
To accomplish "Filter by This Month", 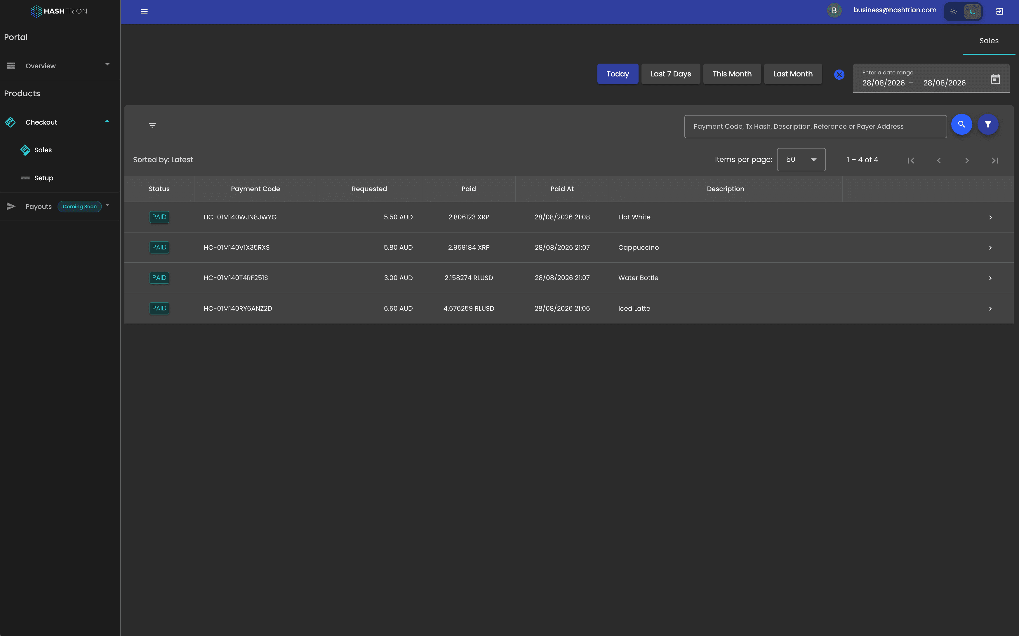I will tap(732, 74).
